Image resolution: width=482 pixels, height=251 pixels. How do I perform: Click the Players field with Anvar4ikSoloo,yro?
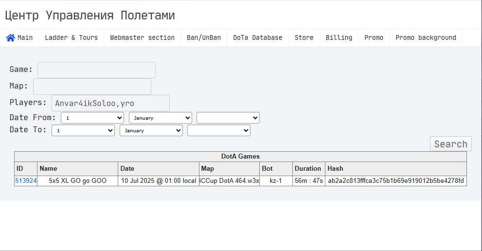[x=111, y=103]
